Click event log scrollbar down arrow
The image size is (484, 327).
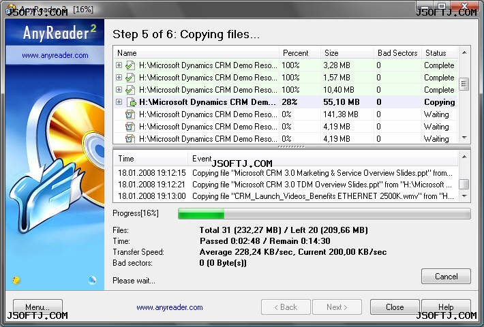coord(464,196)
